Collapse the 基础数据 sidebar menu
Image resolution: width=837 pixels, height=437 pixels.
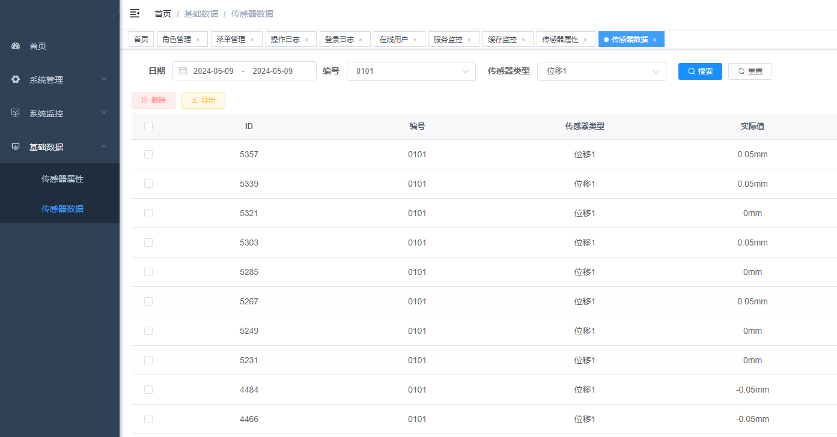pyautogui.click(x=59, y=147)
